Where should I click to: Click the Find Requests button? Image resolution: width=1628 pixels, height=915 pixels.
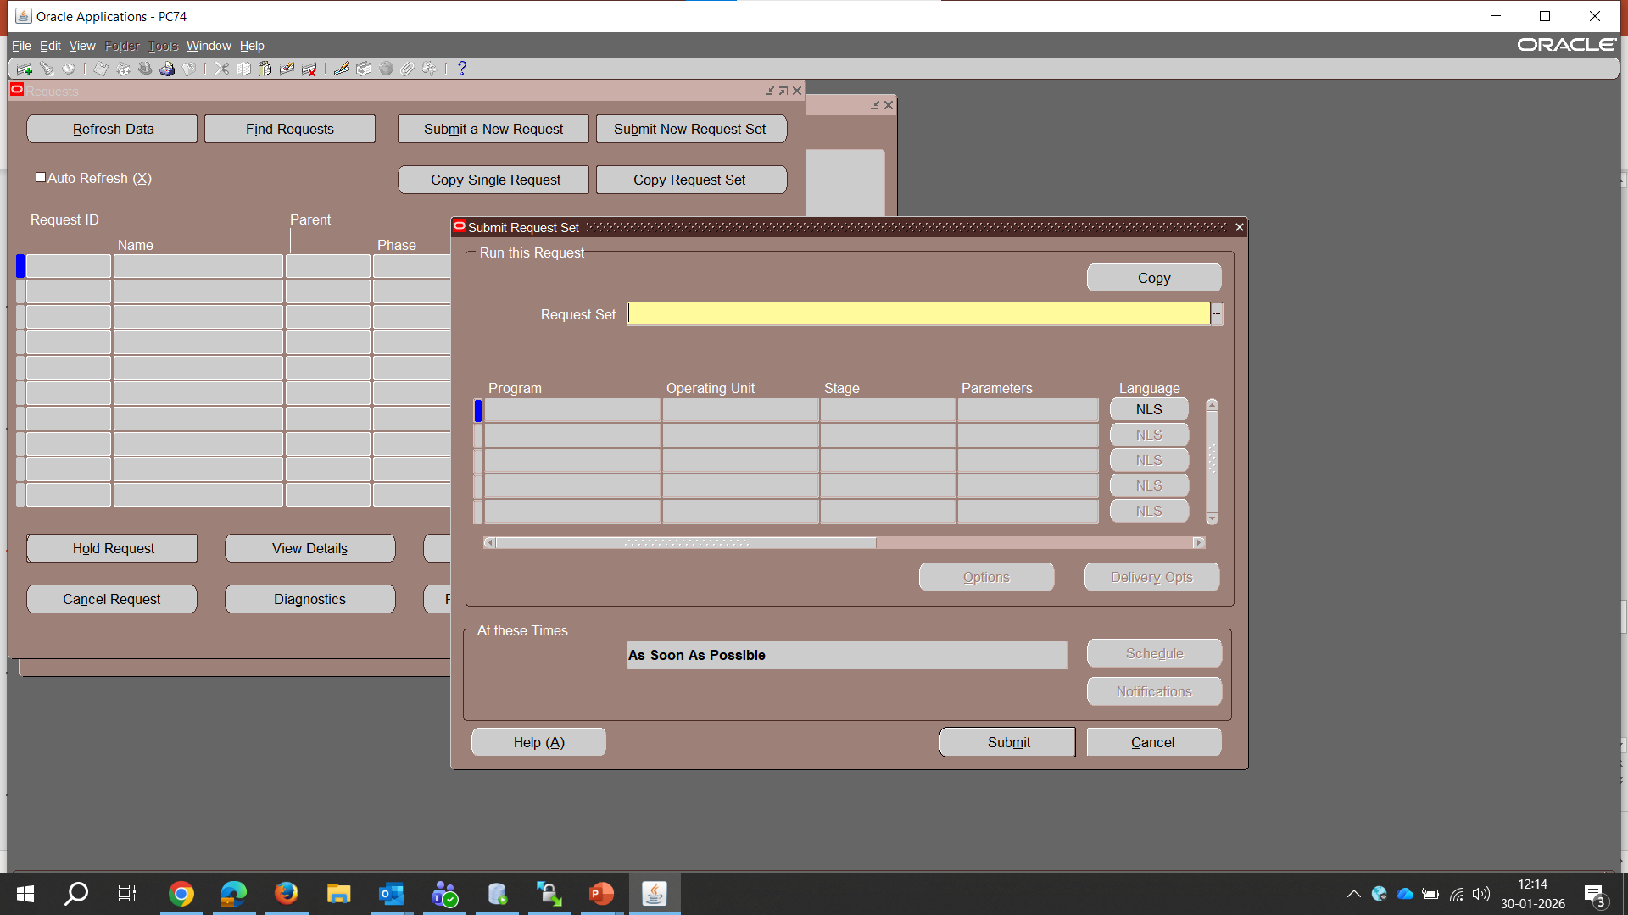coord(290,129)
